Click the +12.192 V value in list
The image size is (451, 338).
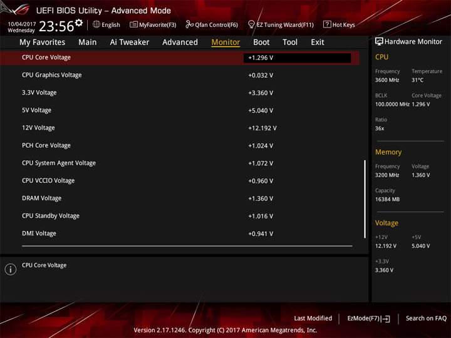tap(262, 128)
